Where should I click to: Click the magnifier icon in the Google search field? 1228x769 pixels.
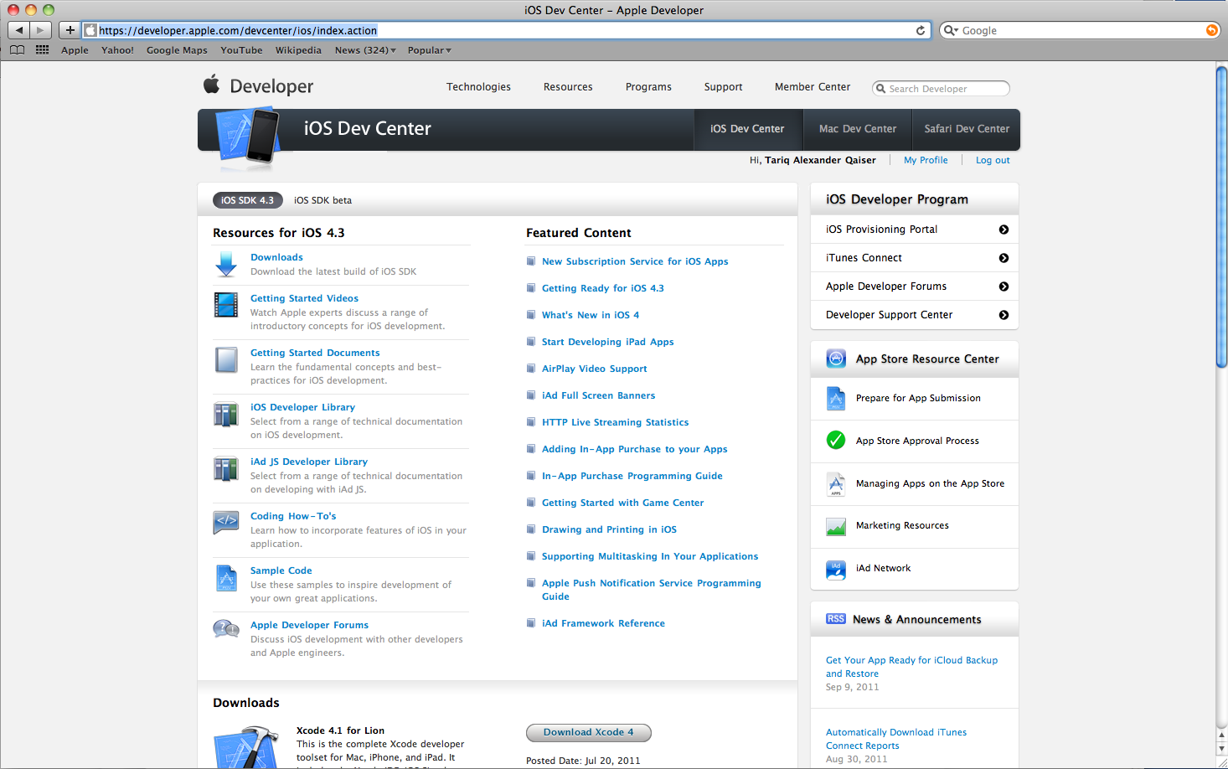pyautogui.click(x=951, y=30)
